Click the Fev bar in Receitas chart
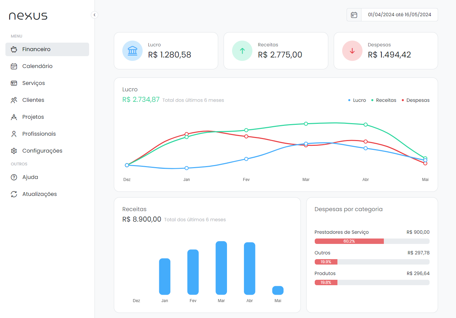456x318 pixels. [193, 272]
